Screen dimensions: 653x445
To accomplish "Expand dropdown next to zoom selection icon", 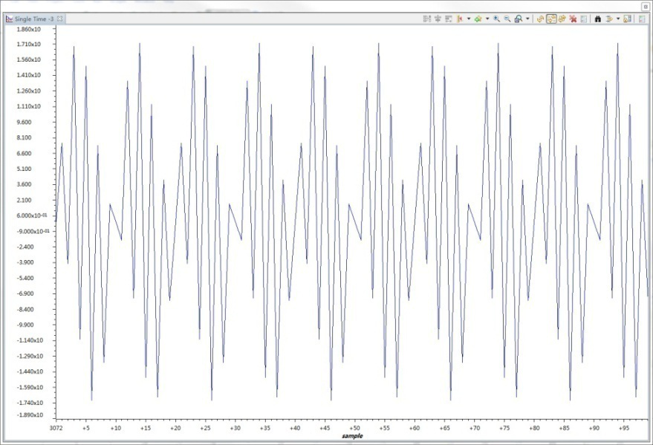I will pyautogui.click(x=527, y=19).
